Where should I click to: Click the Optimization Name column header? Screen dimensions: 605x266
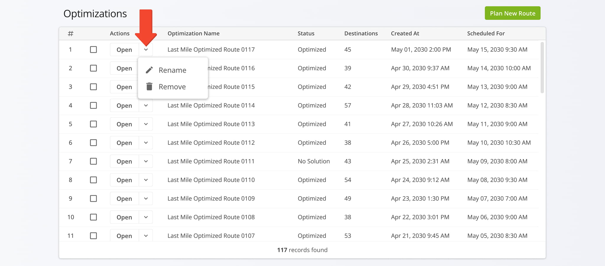click(x=193, y=33)
